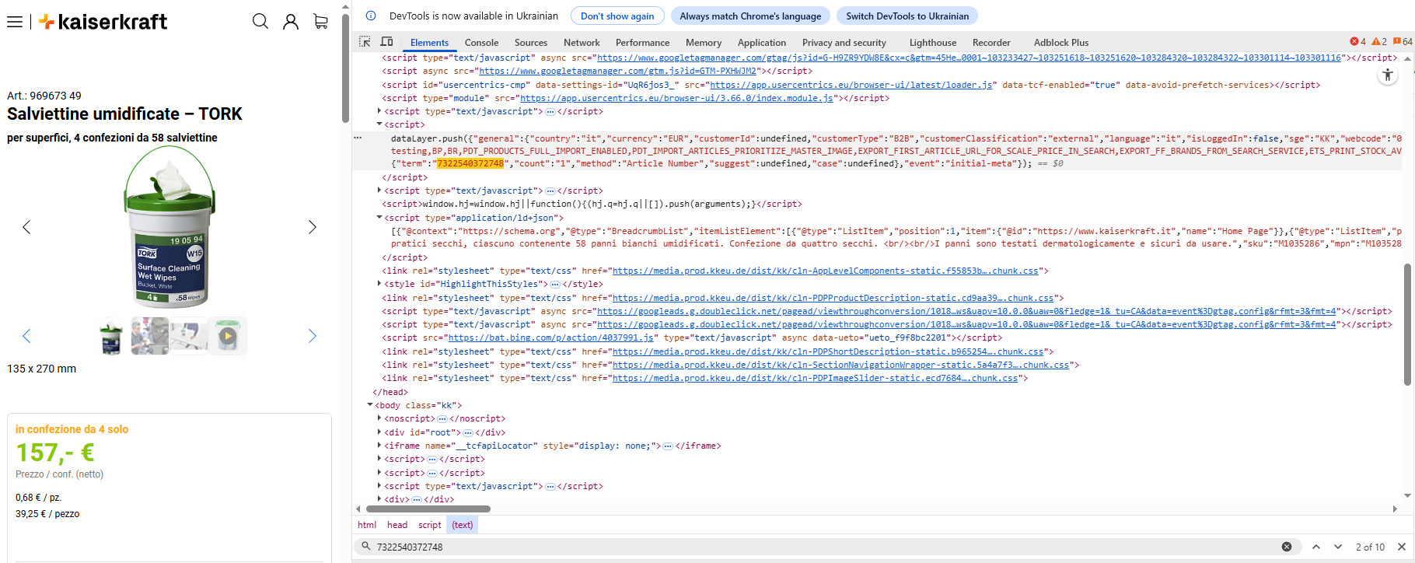Expand the iframe __tcfapiLocator node

tap(379, 446)
